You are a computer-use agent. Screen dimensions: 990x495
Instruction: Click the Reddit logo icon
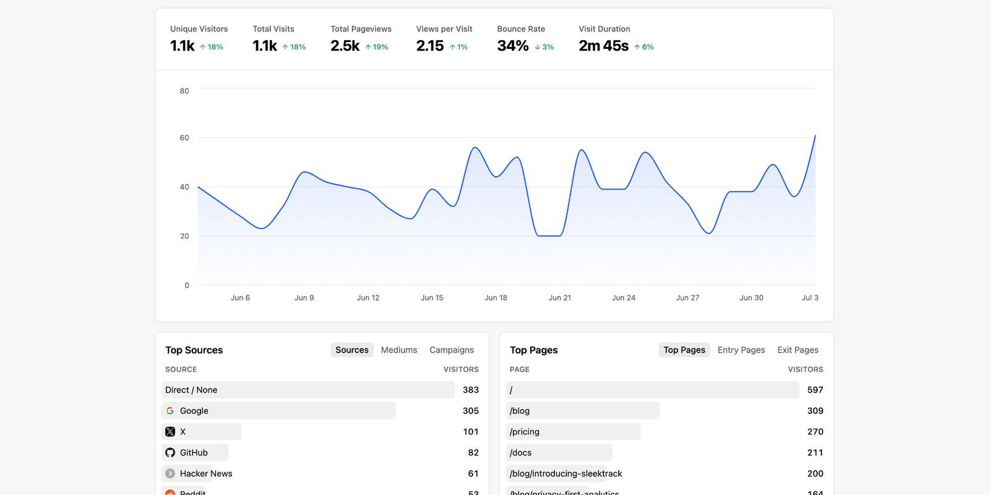coord(170,493)
